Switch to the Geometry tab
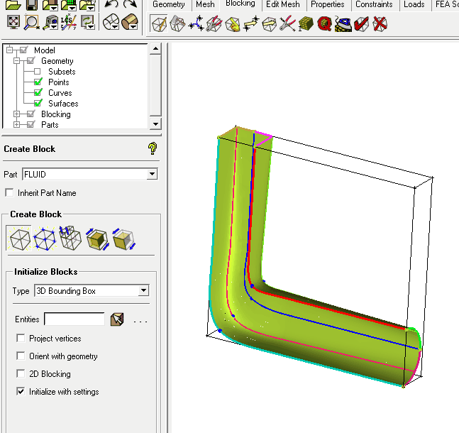Viewport: 459px width, 433px height. pyautogui.click(x=169, y=4)
